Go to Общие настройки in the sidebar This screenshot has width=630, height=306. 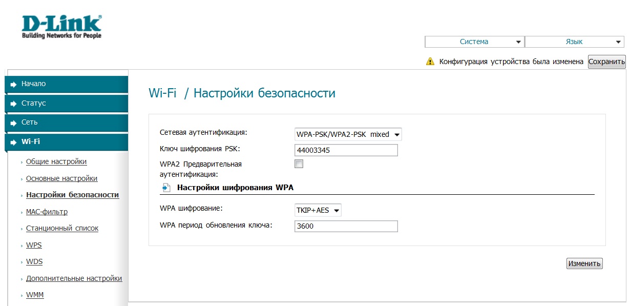pos(56,161)
